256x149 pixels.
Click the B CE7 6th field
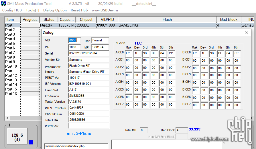click(237, 105)
